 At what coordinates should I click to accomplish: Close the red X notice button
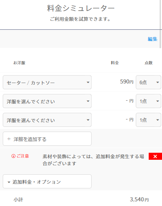[155, 156]
